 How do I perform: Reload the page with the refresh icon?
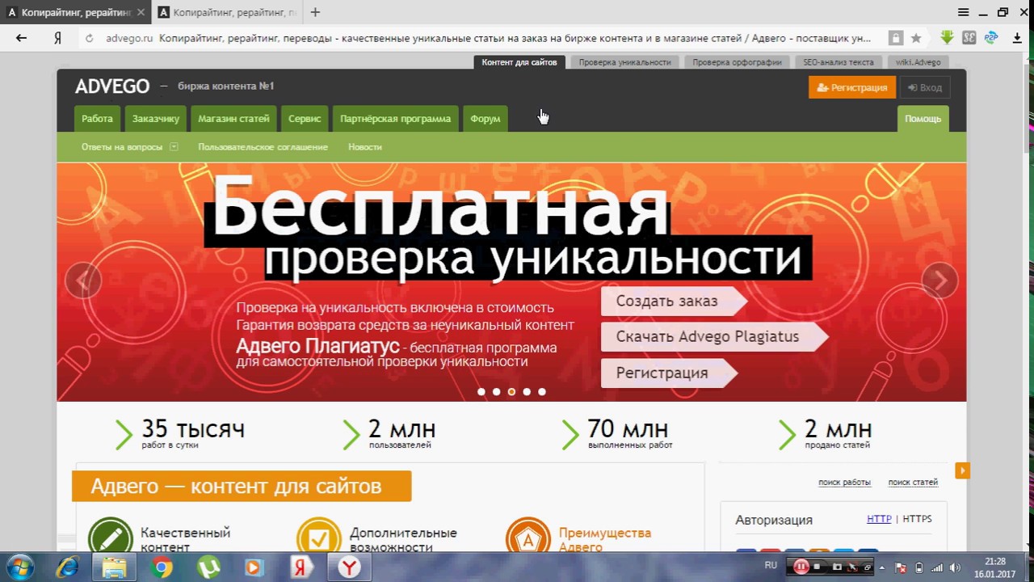[89, 38]
